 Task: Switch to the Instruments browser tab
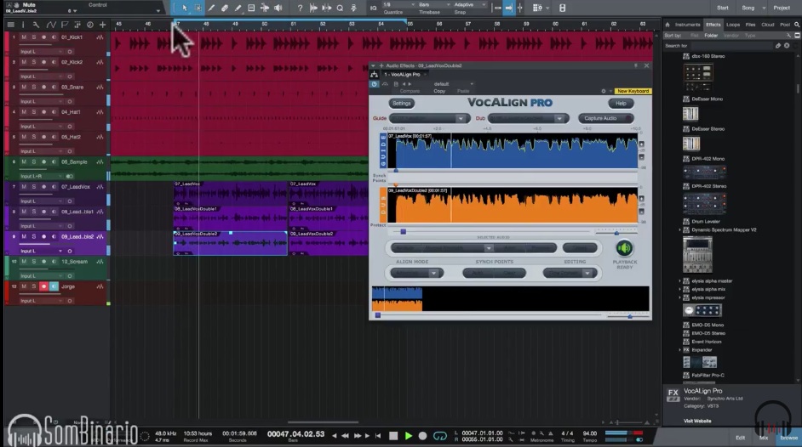(x=687, y=25)
